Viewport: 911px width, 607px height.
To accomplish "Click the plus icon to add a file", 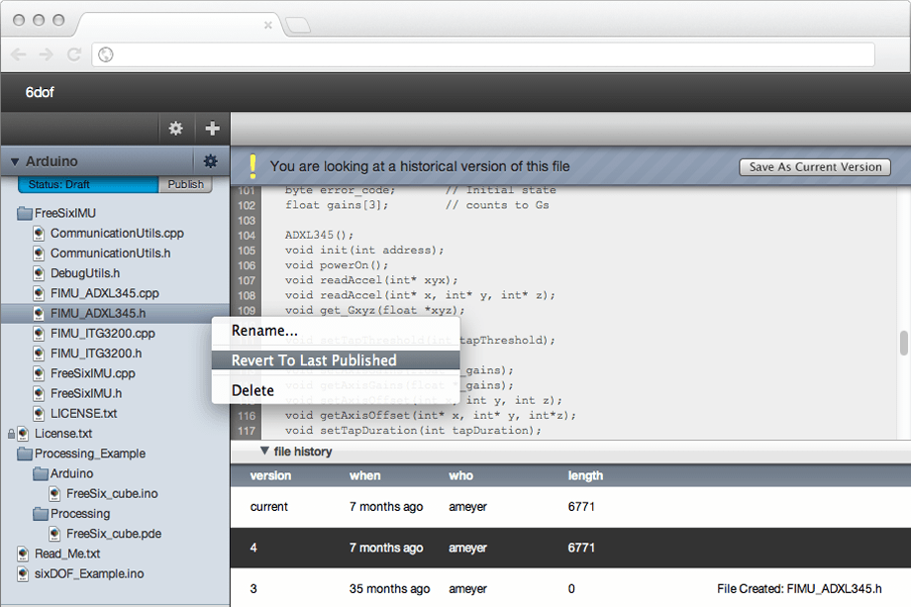I will (212, 128).
